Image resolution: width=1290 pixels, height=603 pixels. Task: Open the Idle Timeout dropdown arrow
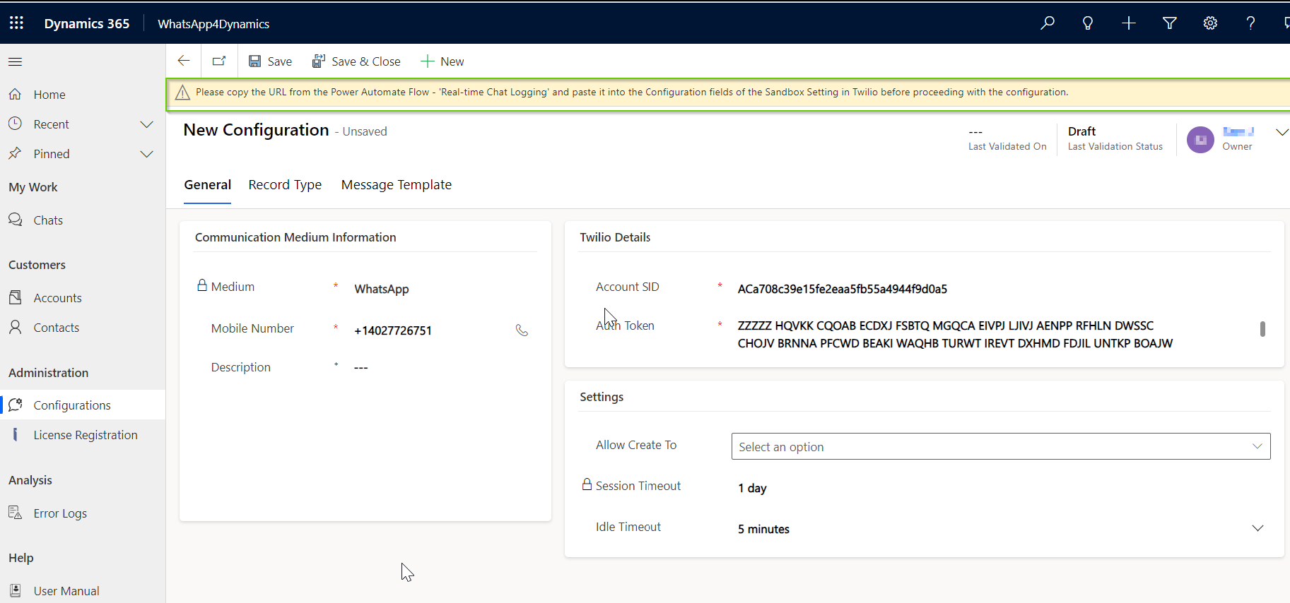point(1257,528)
